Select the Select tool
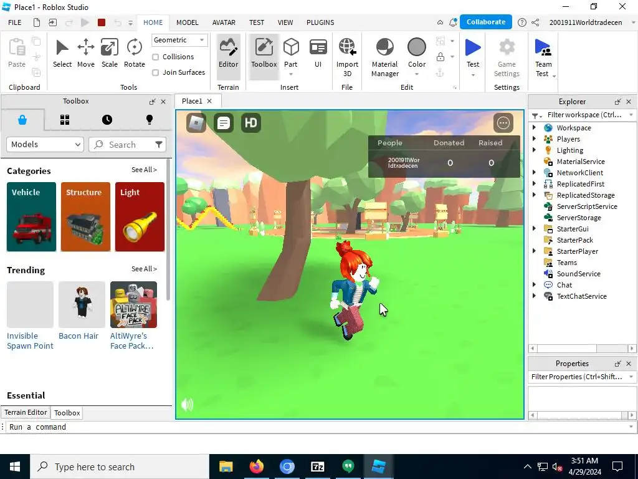The image size is (638, 479). click(62, 53)
